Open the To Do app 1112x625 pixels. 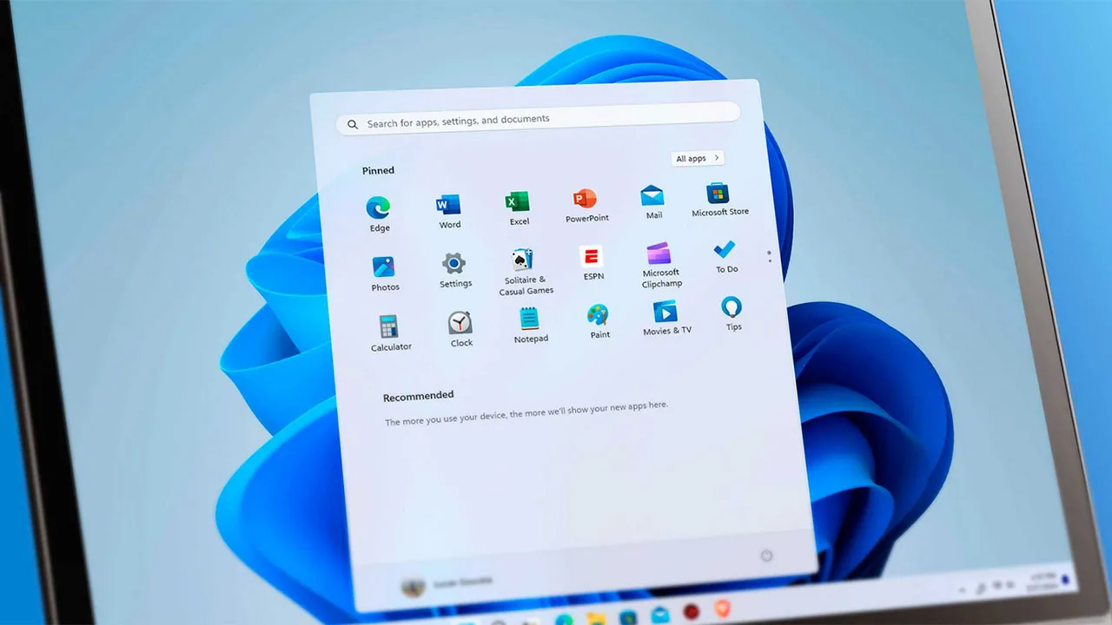[x=725, y=257]
